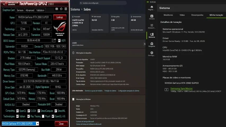226x127 pixels.
Task: Open Domínio ou grupo de trabalho link
Action: 94,91
